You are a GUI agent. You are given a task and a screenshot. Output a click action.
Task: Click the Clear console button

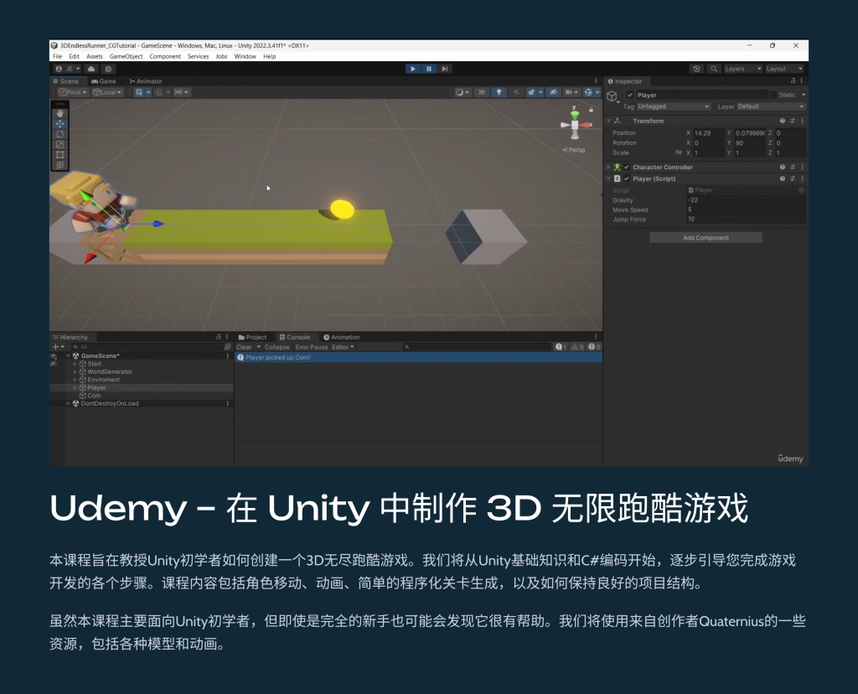[244, 347]
